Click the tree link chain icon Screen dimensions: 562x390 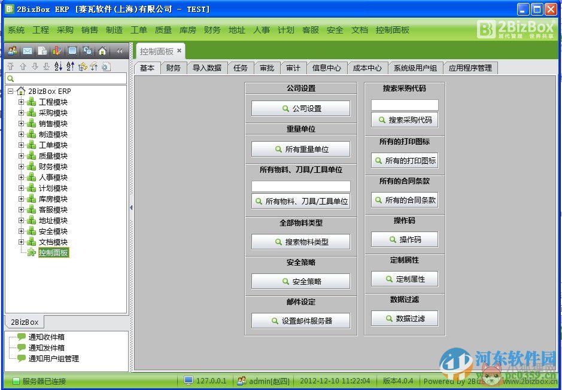click(83, 66)
